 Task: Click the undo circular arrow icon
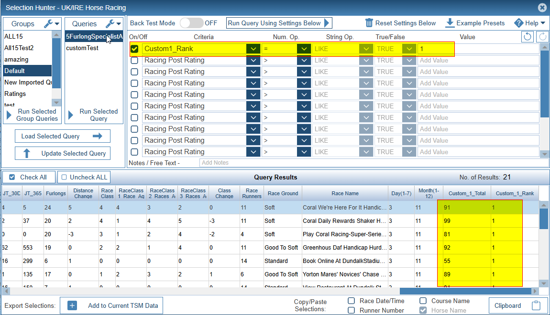pos(527,37)
